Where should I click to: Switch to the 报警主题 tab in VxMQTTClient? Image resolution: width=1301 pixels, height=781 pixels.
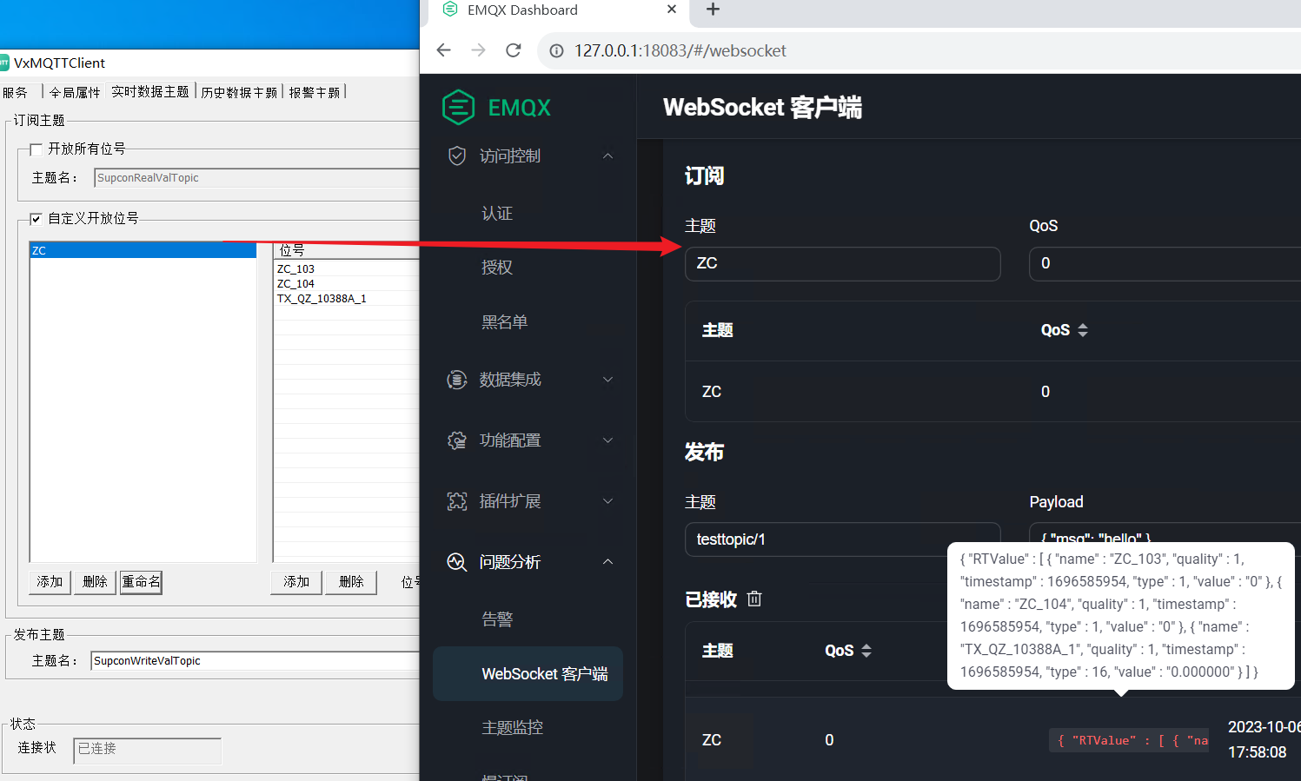point(315,92)
